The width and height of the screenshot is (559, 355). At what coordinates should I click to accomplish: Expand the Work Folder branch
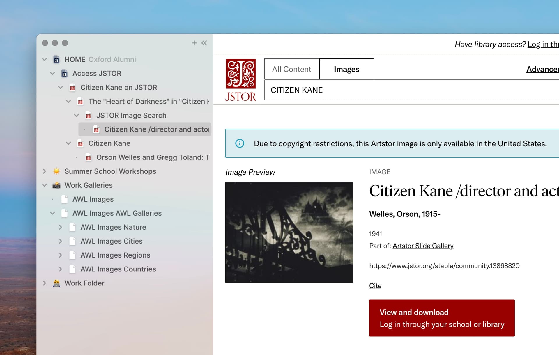pos(45,283)
